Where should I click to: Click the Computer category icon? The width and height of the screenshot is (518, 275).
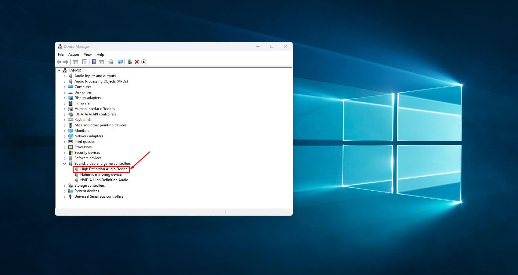click(71, 87)
